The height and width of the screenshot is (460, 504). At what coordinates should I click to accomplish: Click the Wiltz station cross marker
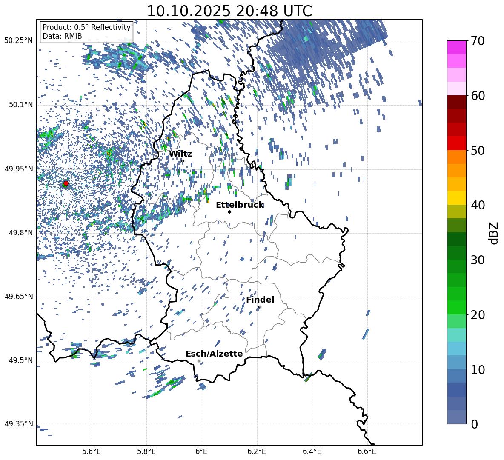click(183, 161)
